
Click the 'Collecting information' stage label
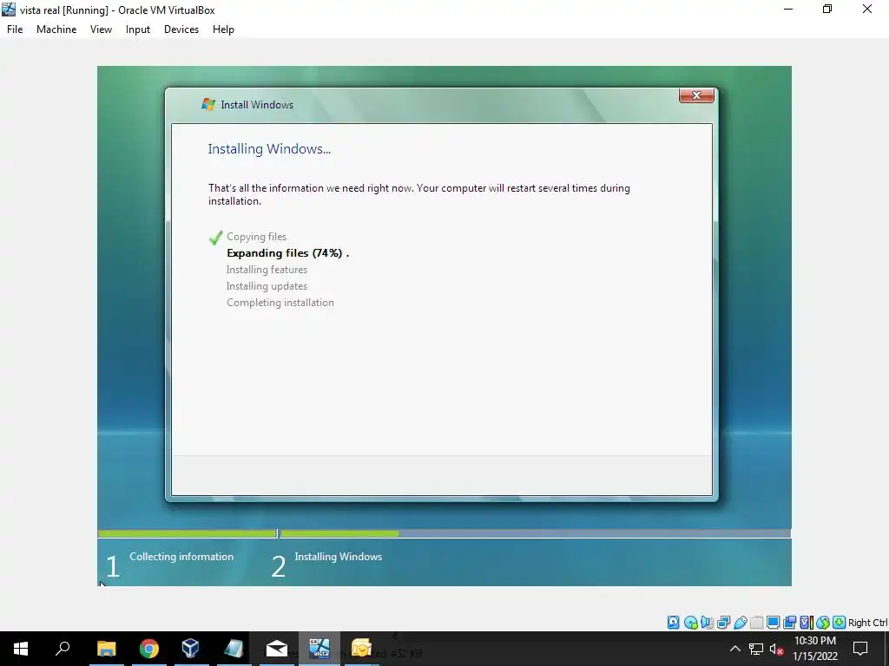pyautogui.click(x=181, y=557)
